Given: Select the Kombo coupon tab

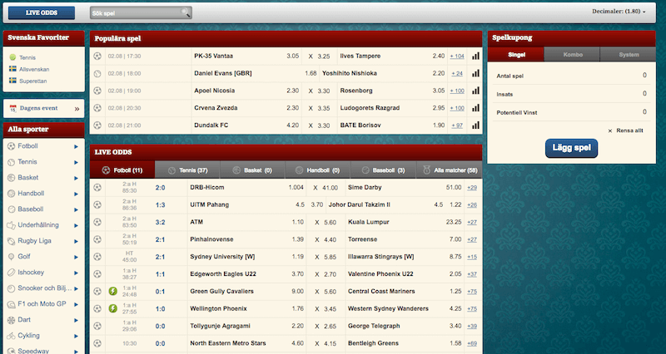Looking at the screenshot, I should [572, 55].
